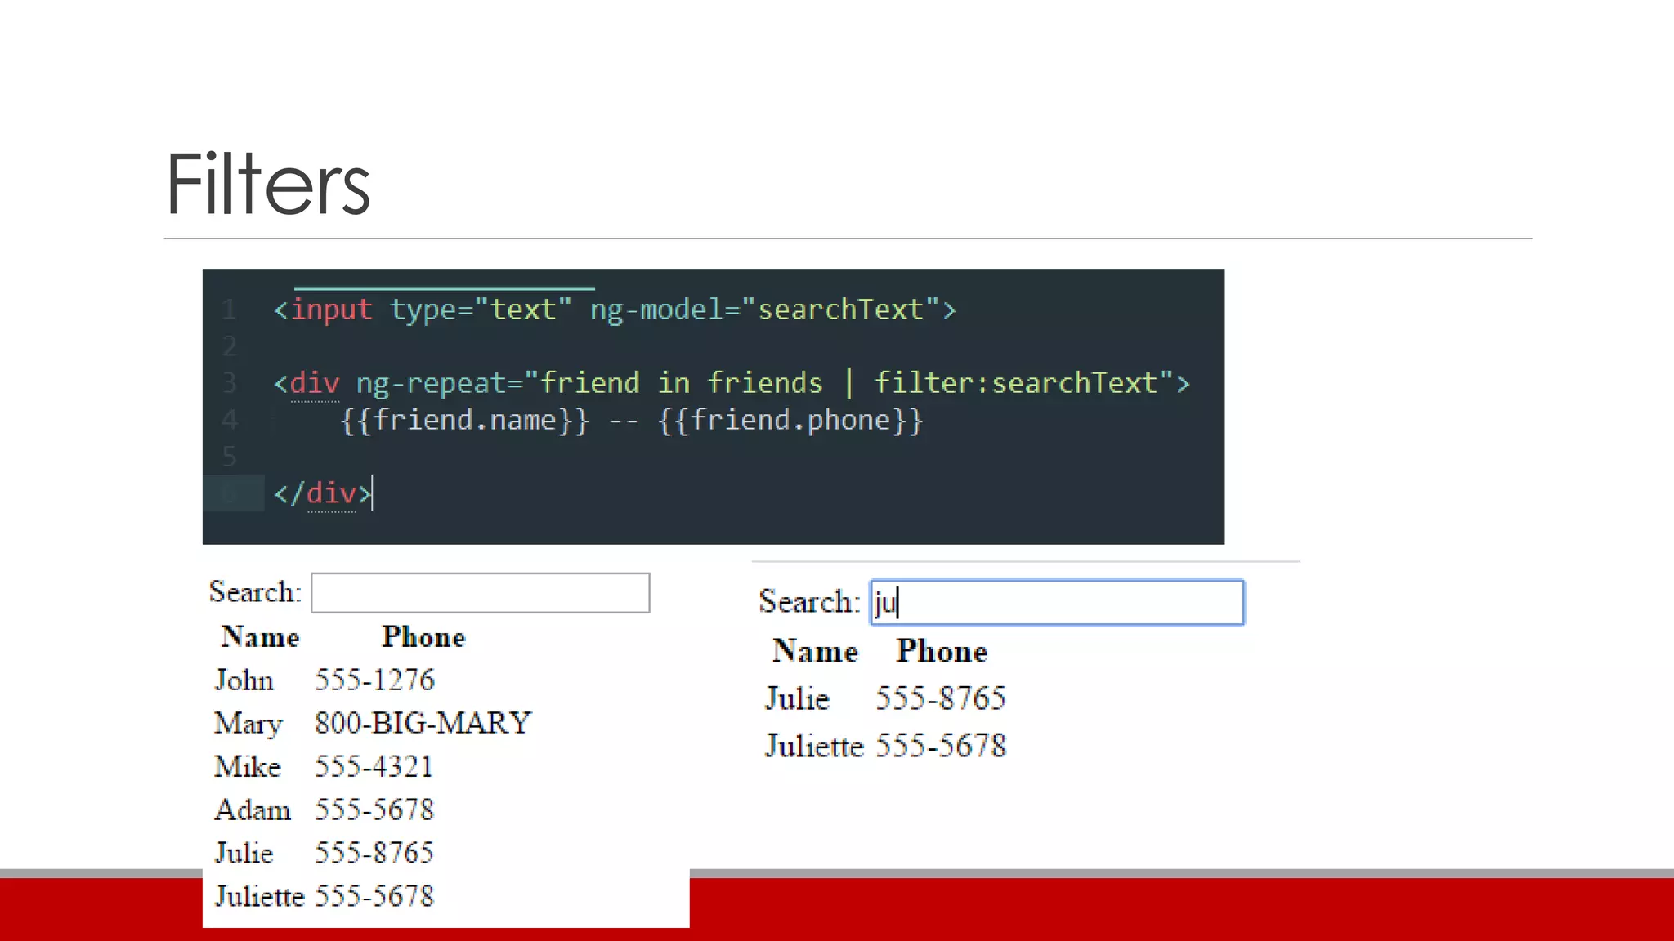Click line number 2 in code gutter
Viewport: 1674px width, 941px height.
tap(230, 346)
